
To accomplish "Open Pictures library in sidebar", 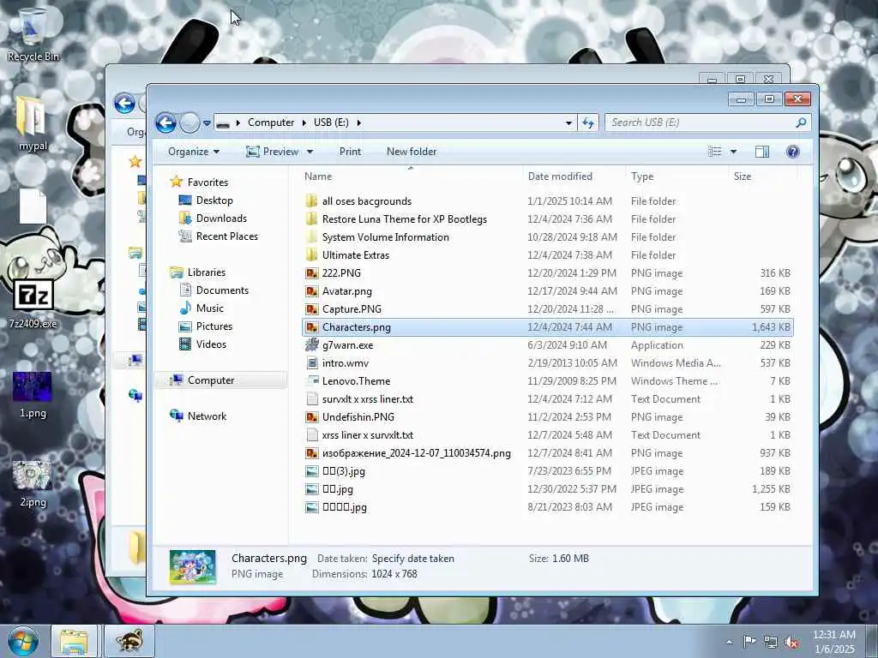I will (x=213, y=326).
